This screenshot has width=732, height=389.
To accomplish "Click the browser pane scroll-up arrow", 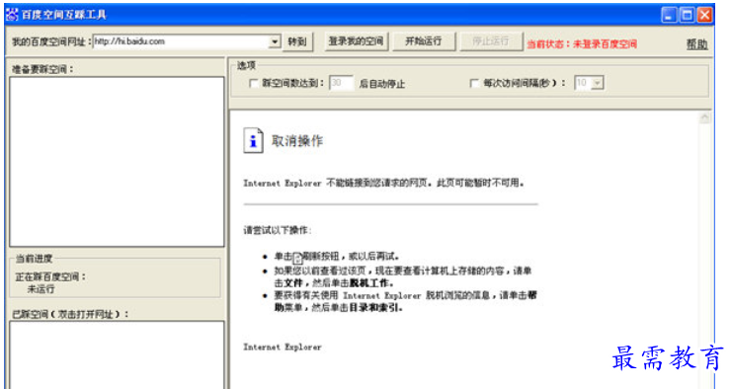I will click(704, 118).
